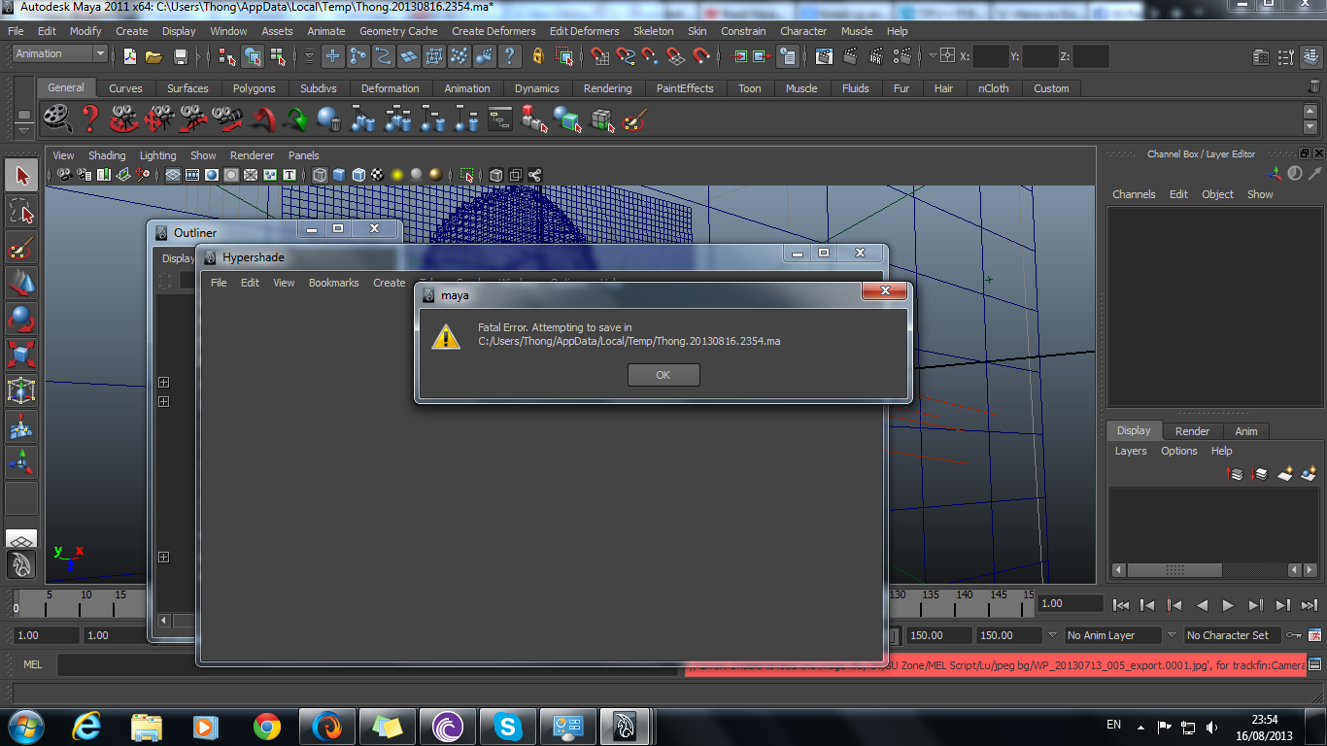Screen dimensions: 1327x746
Task: Click the red question mark shelf icon
Action: 89,119
